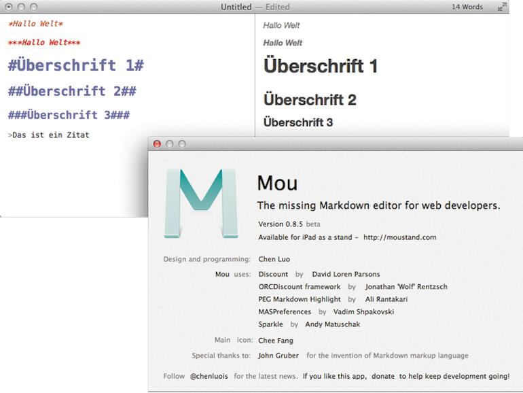Minimize the Untitled editor window
Screen dimensions: 523x393
(21, 7)
